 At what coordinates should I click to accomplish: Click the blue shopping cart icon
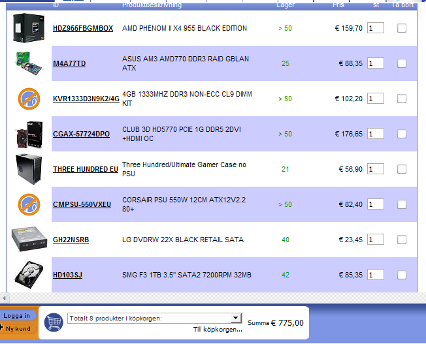pyautogui.click(x=54, y=322)
